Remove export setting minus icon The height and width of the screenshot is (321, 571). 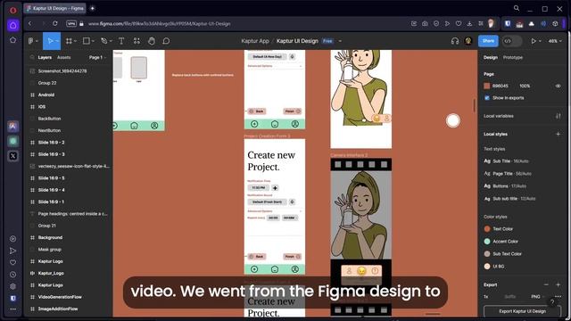click(546, 284)
